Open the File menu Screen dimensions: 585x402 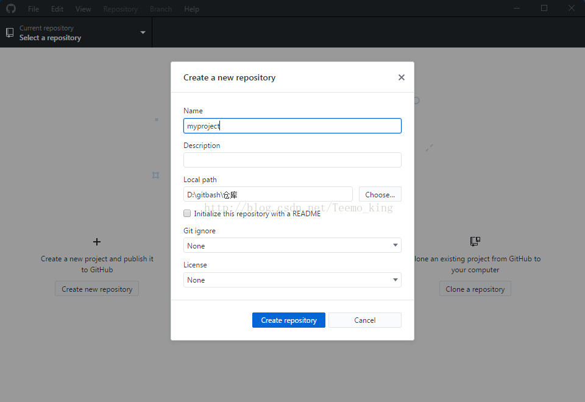point(33,9)
